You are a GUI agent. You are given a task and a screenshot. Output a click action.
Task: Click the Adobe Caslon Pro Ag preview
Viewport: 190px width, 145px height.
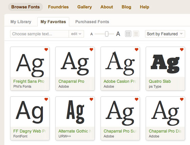tap(120, 63)
